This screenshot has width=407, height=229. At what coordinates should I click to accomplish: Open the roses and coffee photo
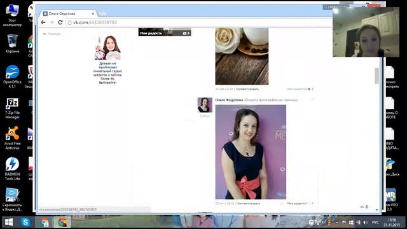[x=242, y=56]
